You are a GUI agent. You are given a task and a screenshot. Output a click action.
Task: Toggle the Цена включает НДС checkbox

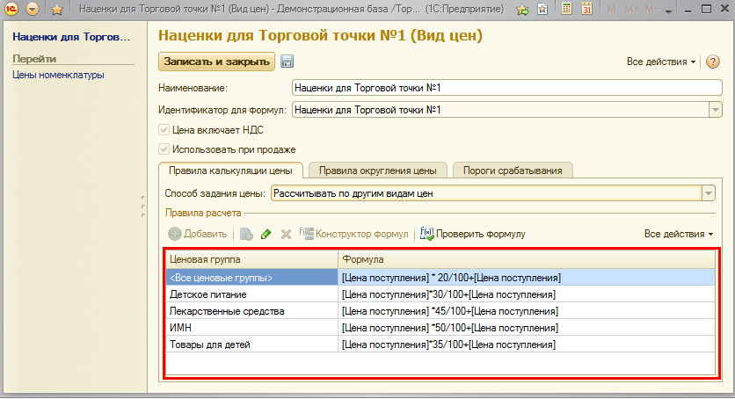tap(164, 130)
